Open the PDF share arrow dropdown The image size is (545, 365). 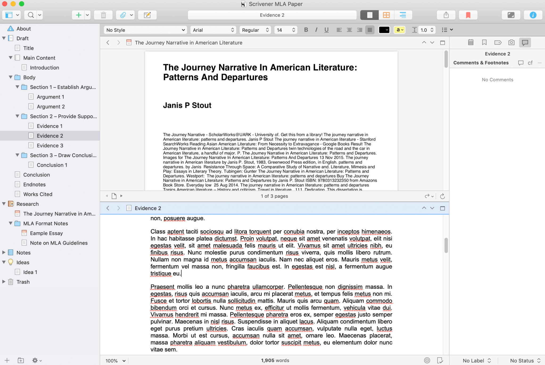click(x=429, y=196)
